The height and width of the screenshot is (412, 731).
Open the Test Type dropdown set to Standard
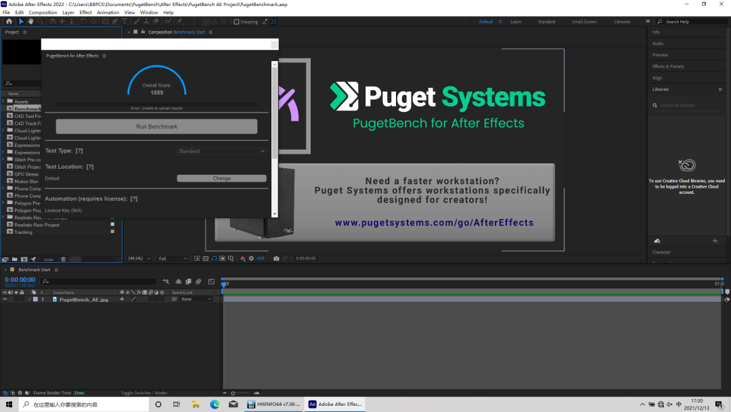click(222, 151)
